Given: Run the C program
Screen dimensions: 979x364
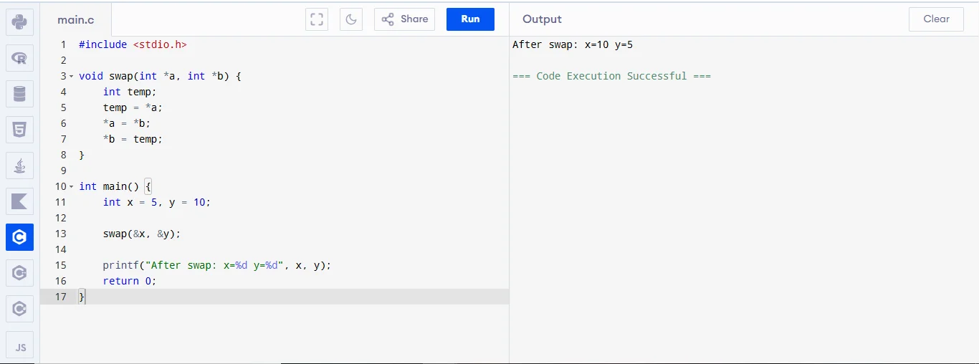Looking at the screenshot, I should 470,19.
